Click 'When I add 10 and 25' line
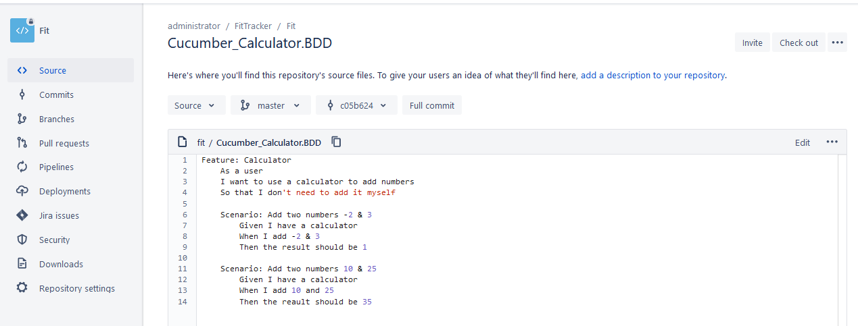The height and width of the screenshot is (326, 858). [287, 290]
